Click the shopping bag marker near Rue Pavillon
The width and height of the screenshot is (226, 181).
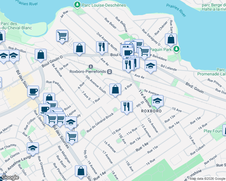tap(41, 55)
